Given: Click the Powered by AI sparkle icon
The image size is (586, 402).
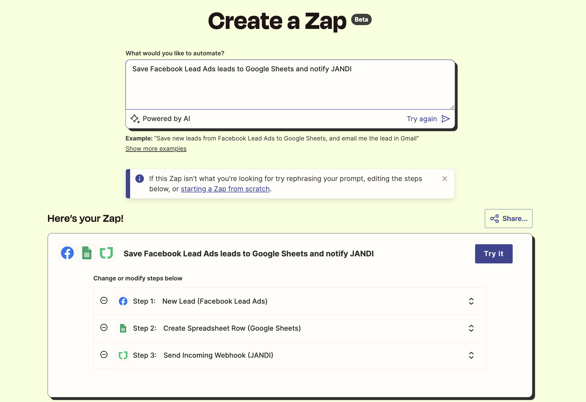Looking at the screenshot, I should [135, 119].
